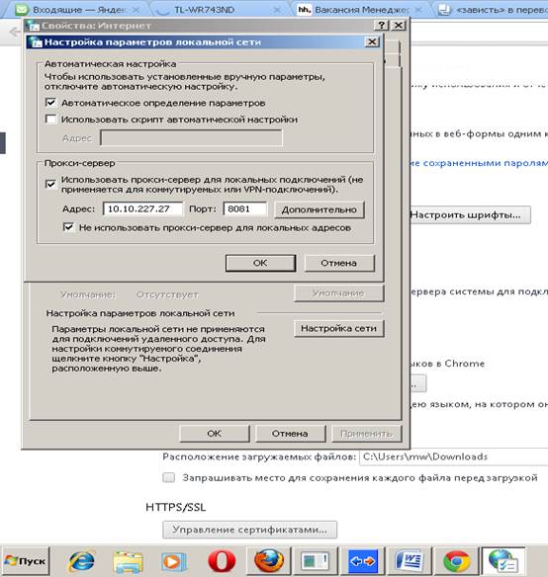Viewport: 548px width, 577px height.
Task: Click OK in Свойства: Интернет window
Action: pos(215,434)
